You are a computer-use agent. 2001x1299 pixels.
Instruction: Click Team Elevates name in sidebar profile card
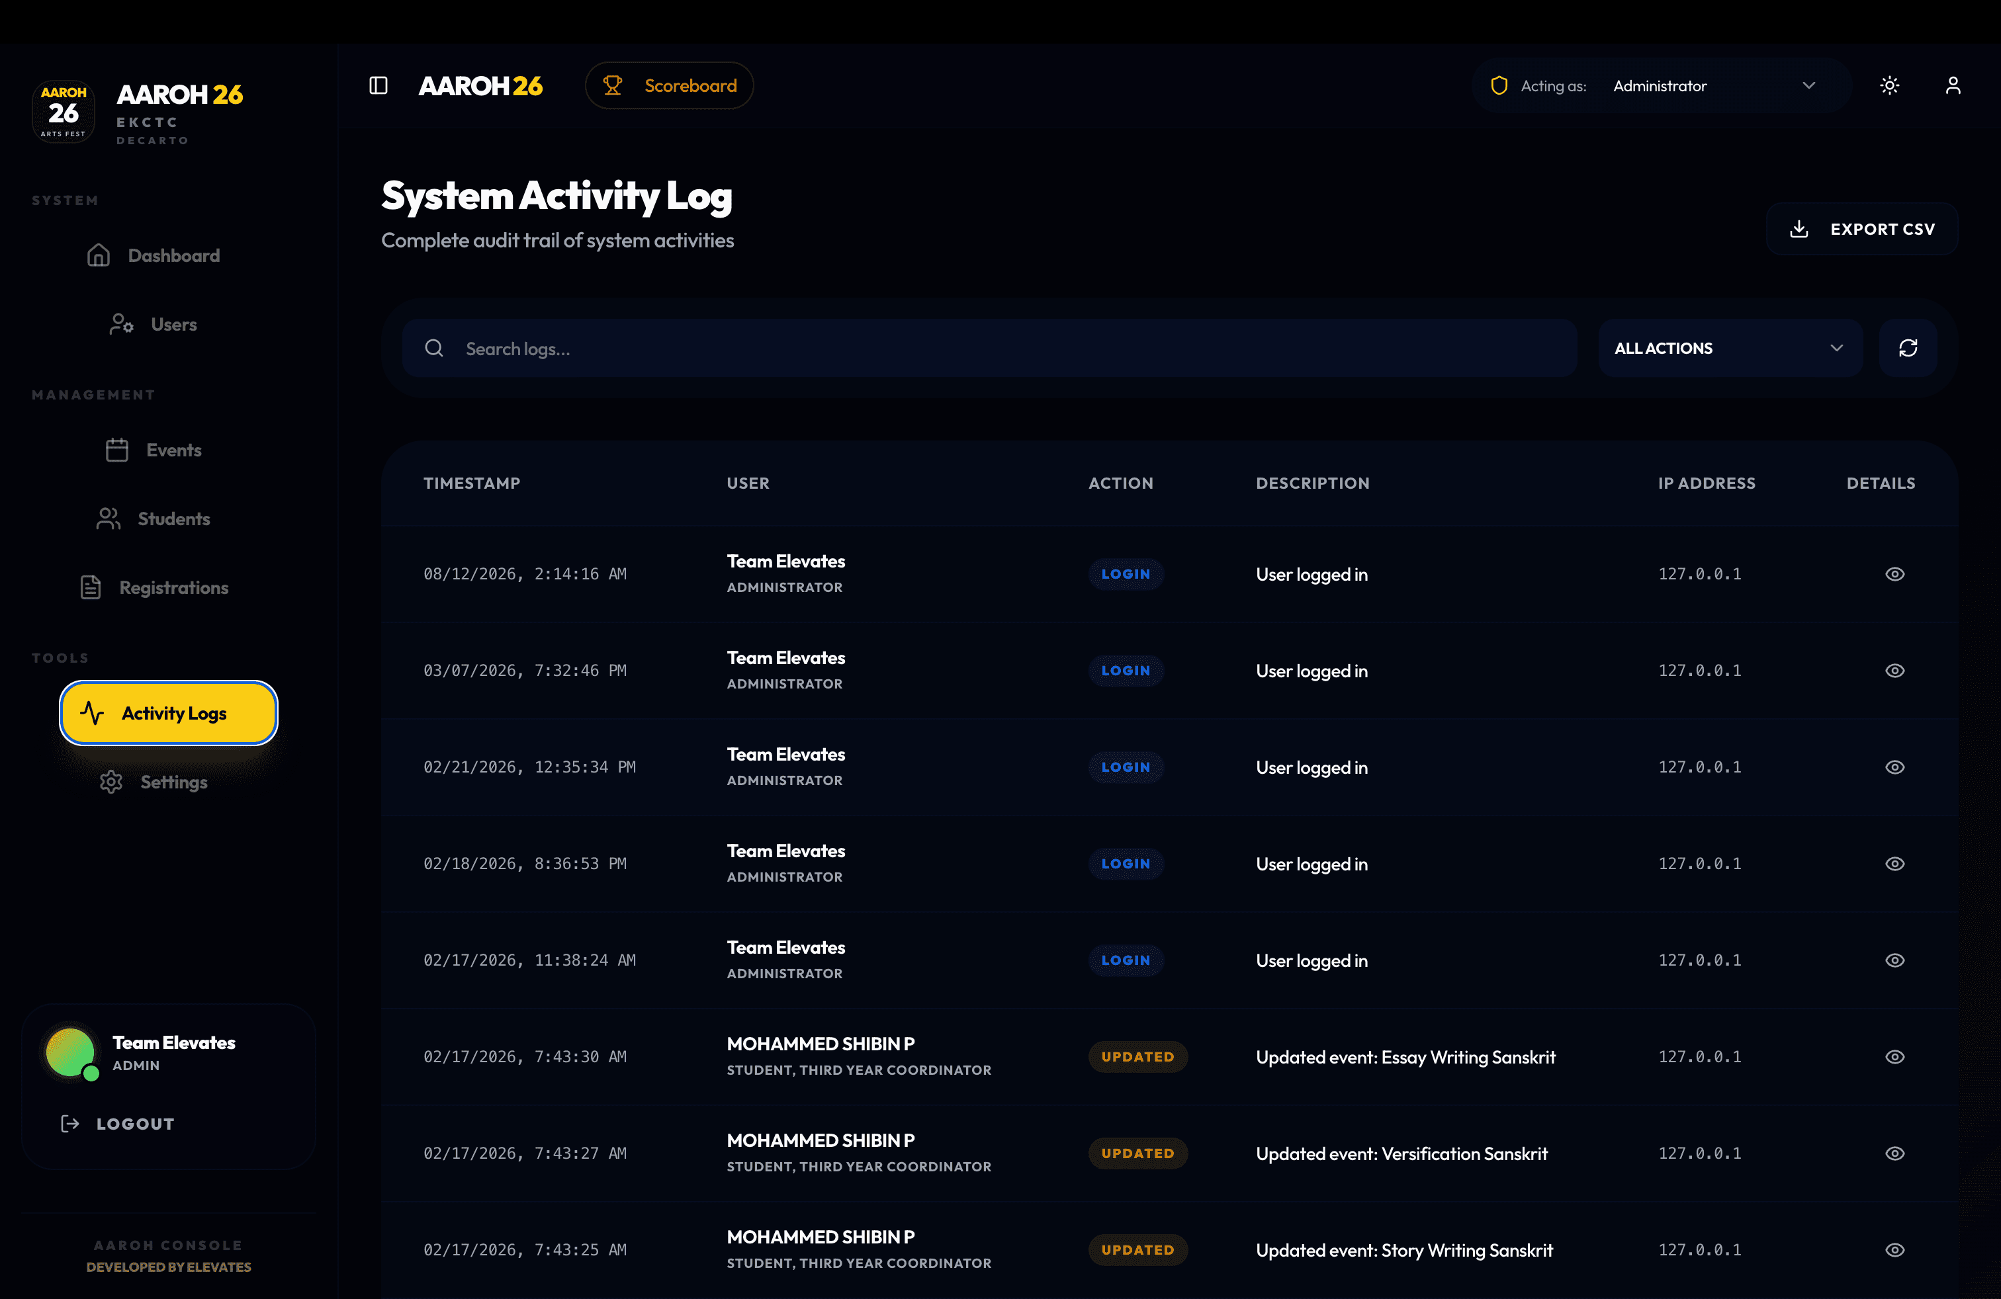(174, 1043)
